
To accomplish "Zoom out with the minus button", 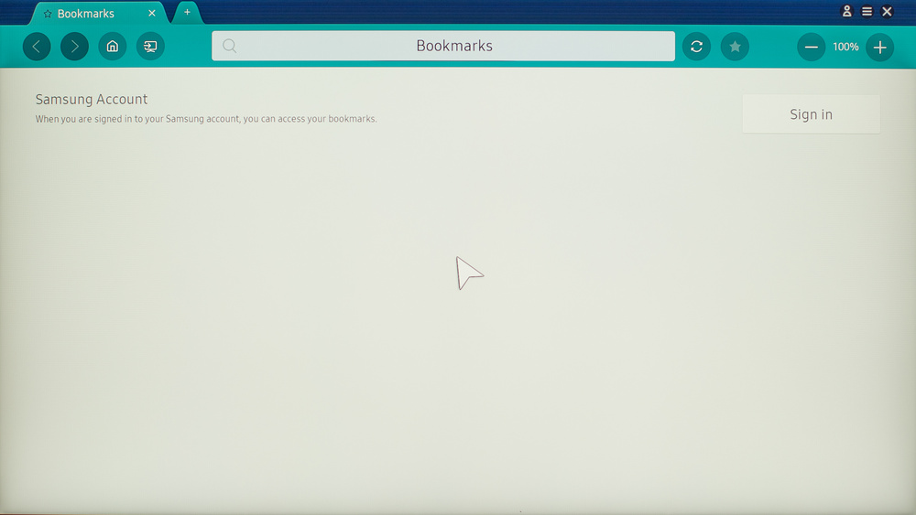I will 811,47.
